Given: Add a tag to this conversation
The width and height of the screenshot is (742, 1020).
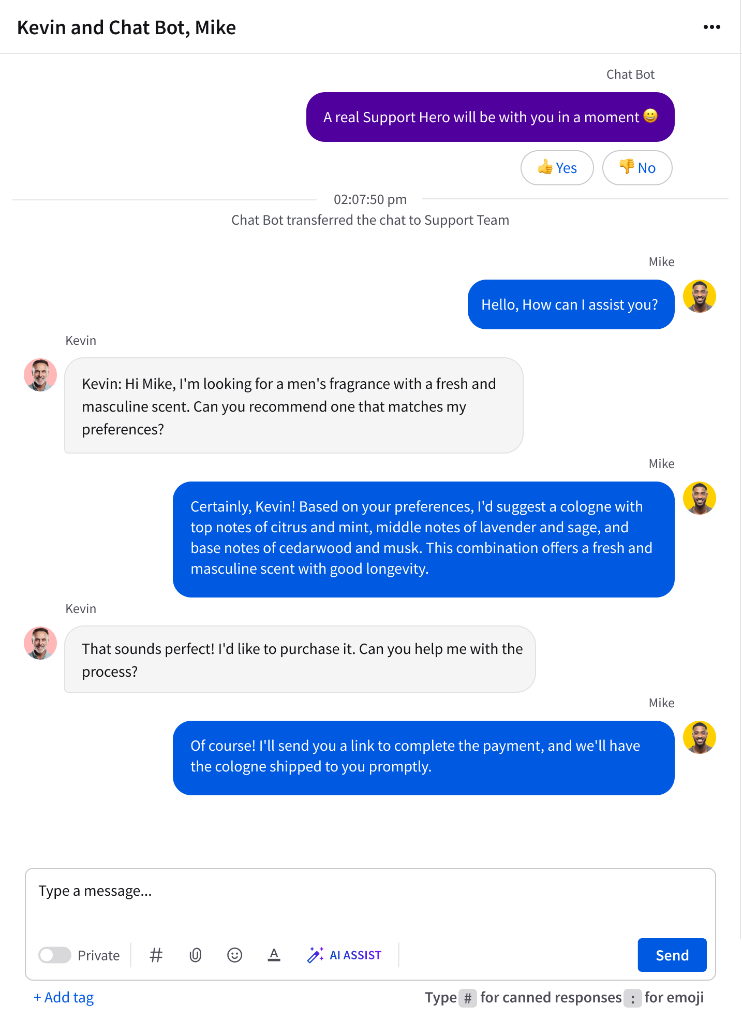Looking at the screenshot, I should [63, 997].
